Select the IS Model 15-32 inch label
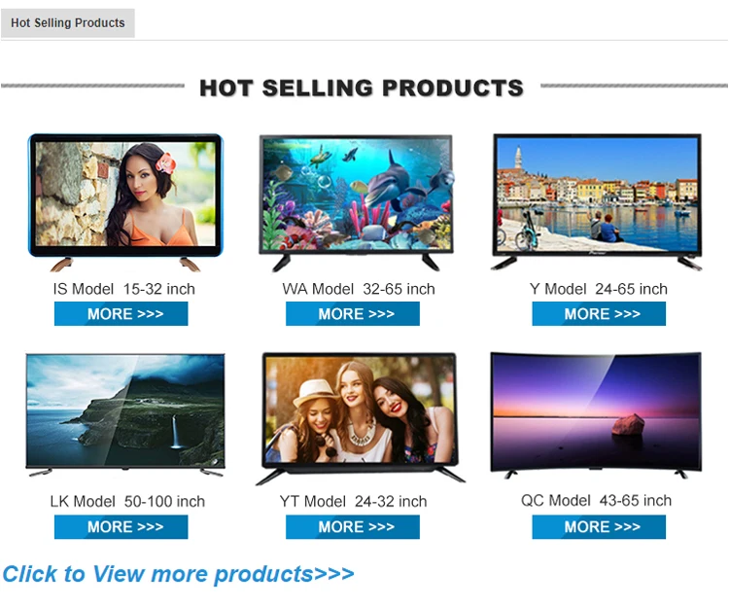 point(123,289)
